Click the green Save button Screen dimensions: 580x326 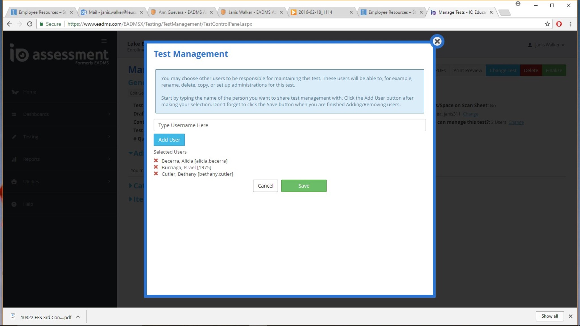304,186
